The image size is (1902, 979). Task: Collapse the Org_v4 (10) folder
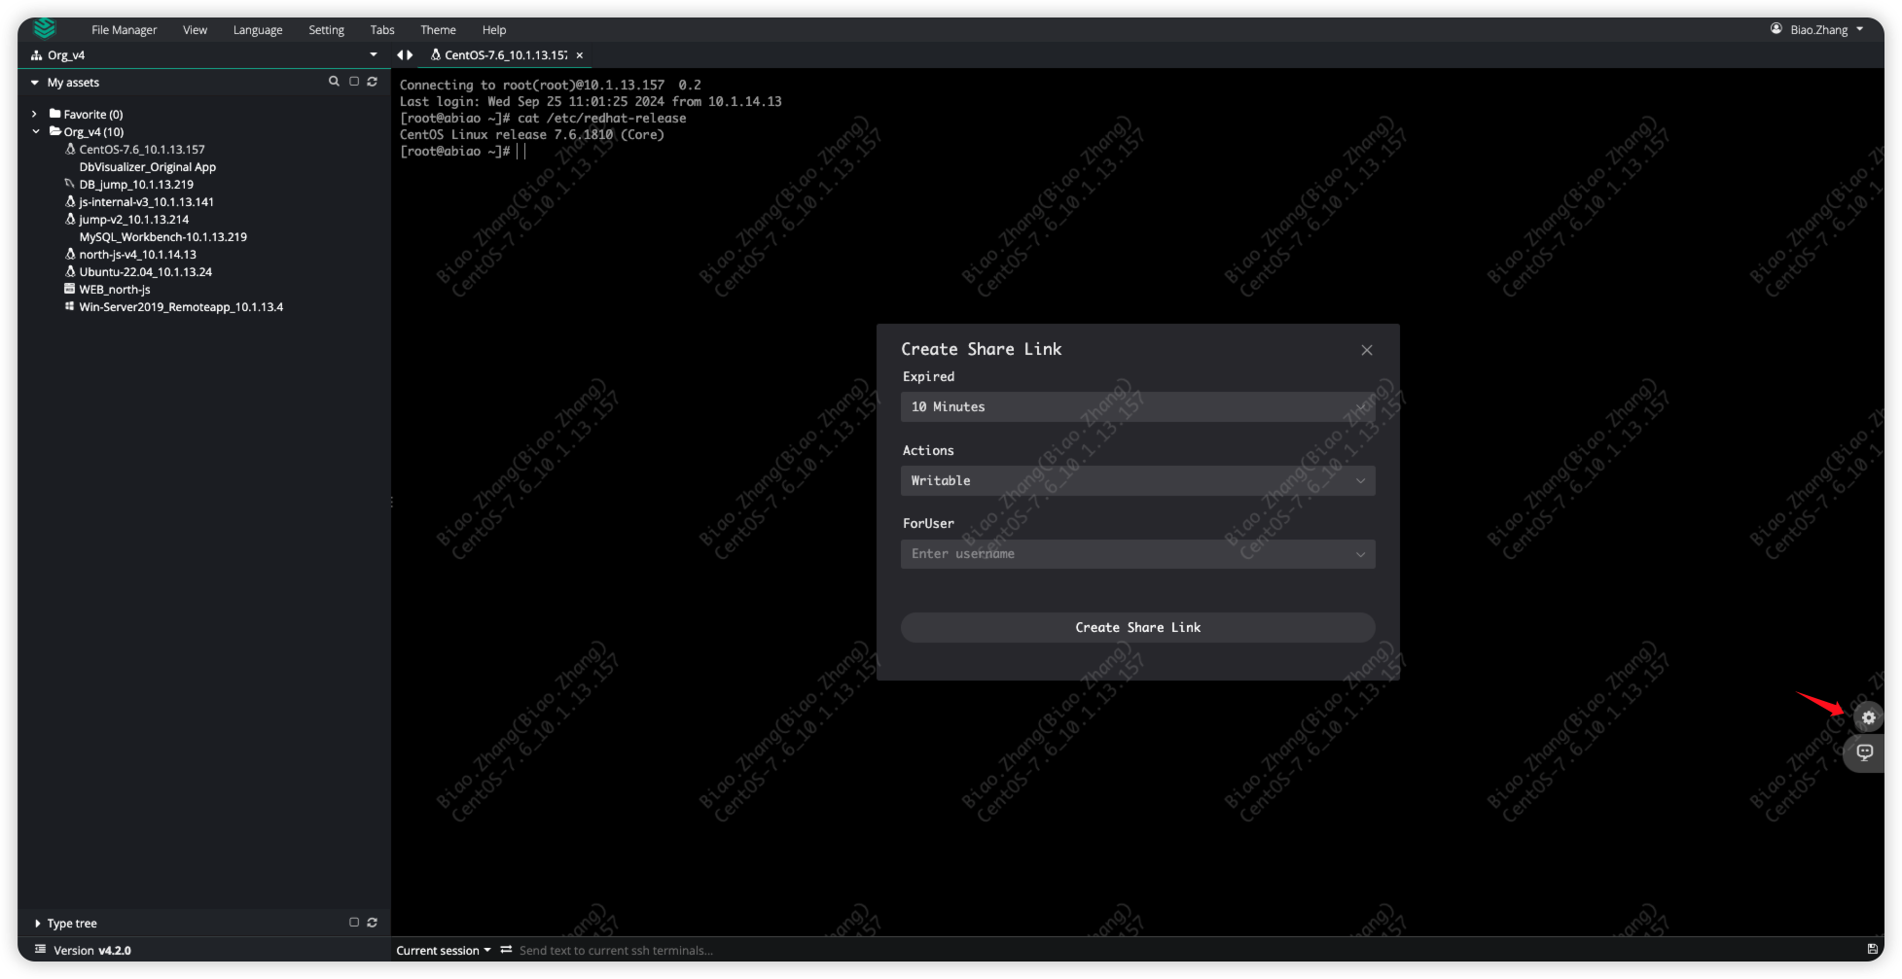pos(36,131)
